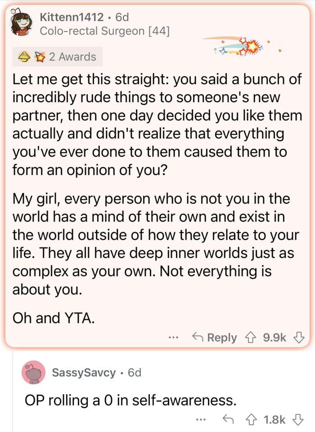Open the overflow menu on Kittenn1412's comment
The image size is (315, 432).
[x=173, y=337]
